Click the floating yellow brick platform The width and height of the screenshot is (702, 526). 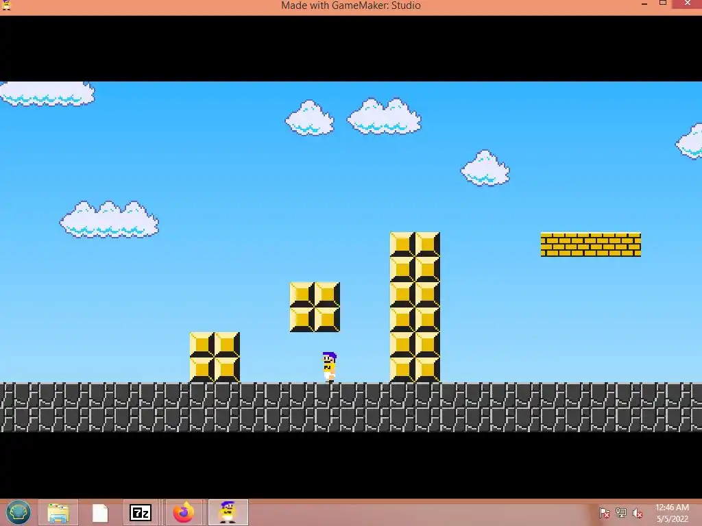tap(590, 245)
